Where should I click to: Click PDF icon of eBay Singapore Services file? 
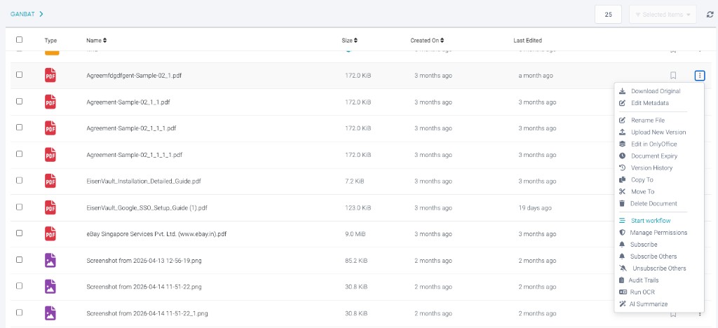(50, 234)
